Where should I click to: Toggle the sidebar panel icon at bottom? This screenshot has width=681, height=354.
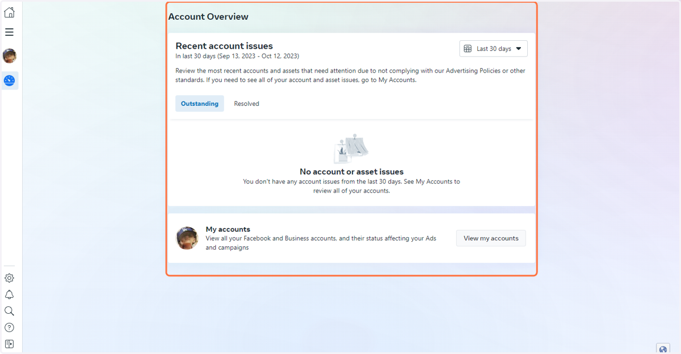pyautogui.click(x=9, y=344)
